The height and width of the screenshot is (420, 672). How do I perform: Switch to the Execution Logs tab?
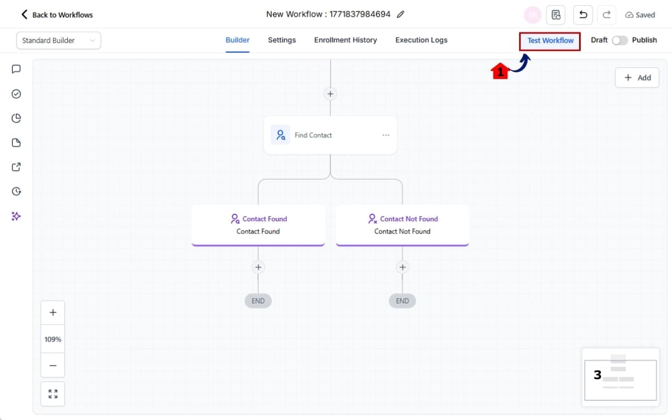pos(421,40)
